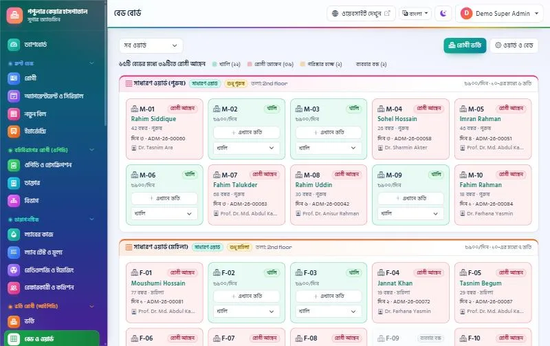Viewport: 550px width, 346px height.
Task: Open the ভর্তি admission menu item
Action: pyautogui.click(x=52, y=321)
